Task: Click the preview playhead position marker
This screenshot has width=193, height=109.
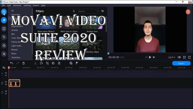Action: tap(108, 54)
